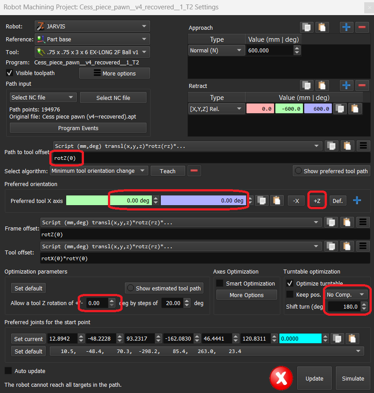The height and width of the screenshot is (393, 374).
Task: Expand the Select algorithm dropdown
Action: click(99, 171)
